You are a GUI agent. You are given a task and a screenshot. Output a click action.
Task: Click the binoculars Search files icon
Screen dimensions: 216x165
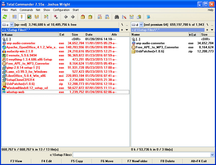(117, 17)
